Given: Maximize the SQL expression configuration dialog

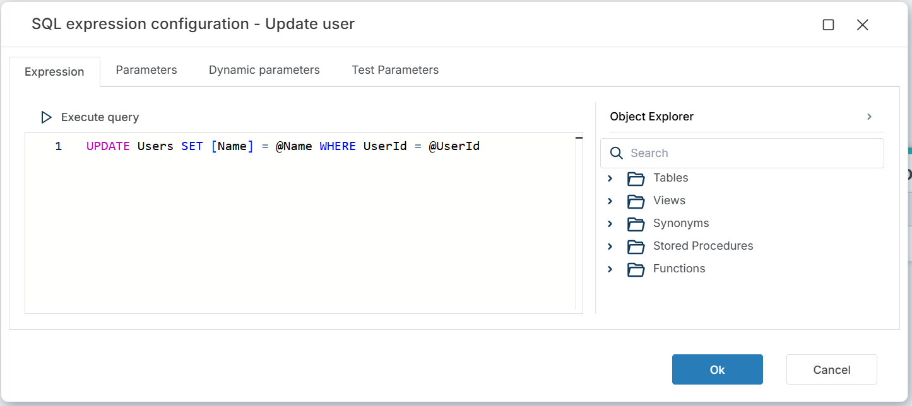Looking at the screenshot, I should point(829,25).
